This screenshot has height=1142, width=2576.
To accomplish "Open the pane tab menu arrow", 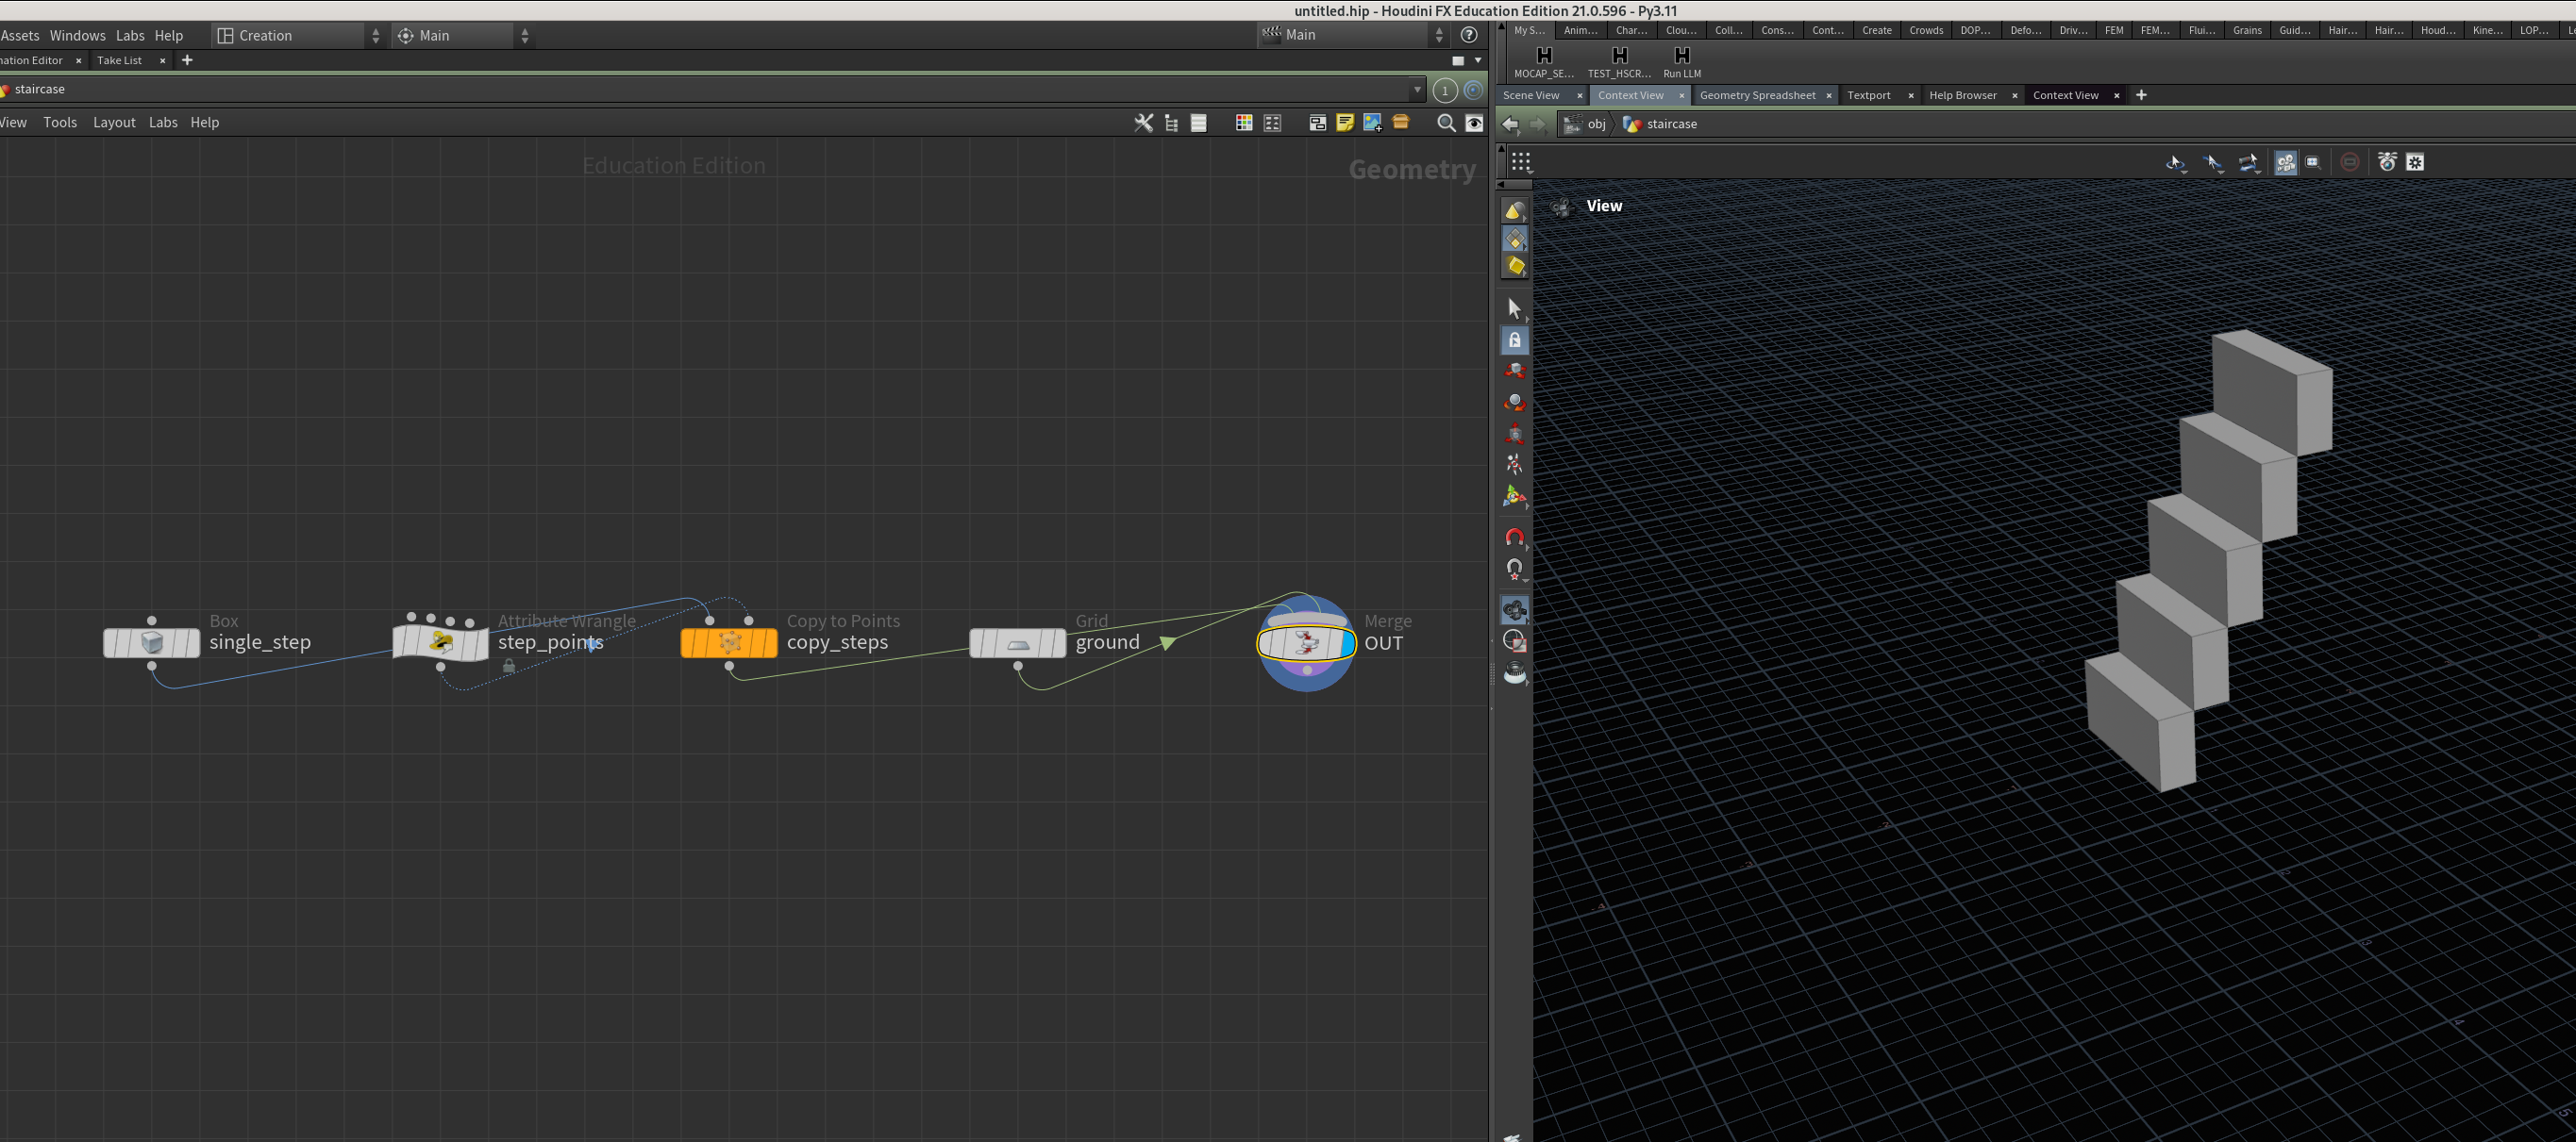I will click(1478, 61).
